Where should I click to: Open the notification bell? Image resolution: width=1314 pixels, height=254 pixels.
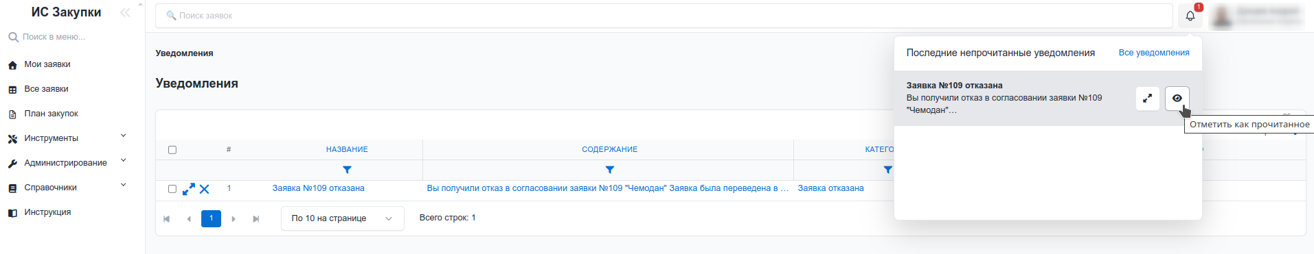tap(1190, 16)
